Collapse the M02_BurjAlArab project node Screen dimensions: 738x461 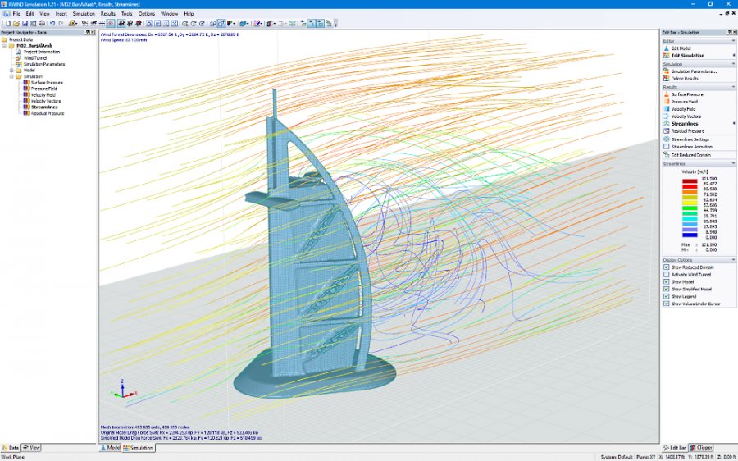(x=5, y=46)
